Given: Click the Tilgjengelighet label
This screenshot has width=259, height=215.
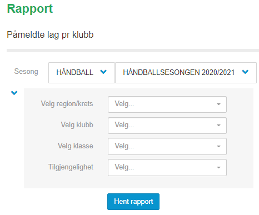Looking at the screenshot, I should (x=71, y=167).
